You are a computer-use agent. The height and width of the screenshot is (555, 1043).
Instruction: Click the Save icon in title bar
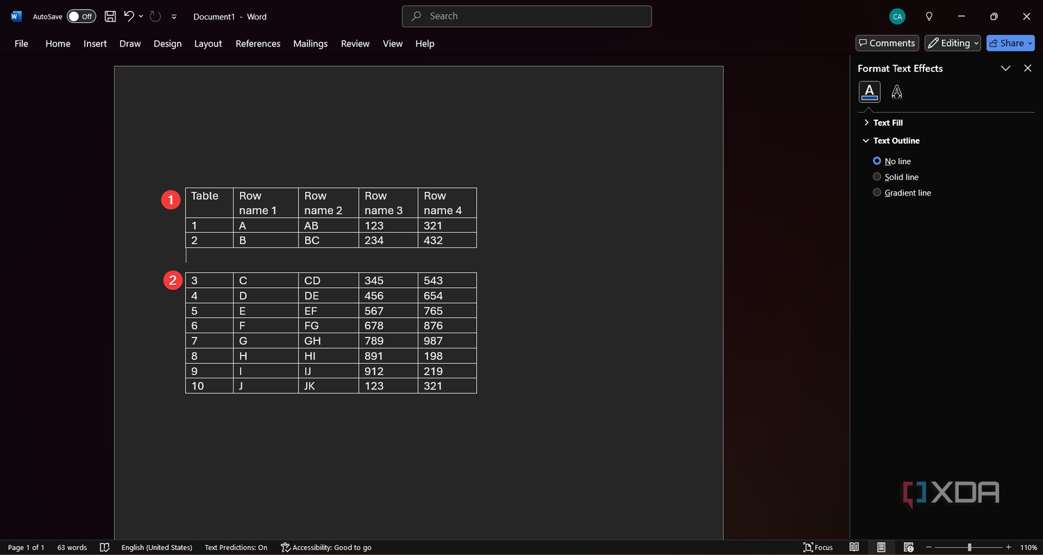point(110,16)
